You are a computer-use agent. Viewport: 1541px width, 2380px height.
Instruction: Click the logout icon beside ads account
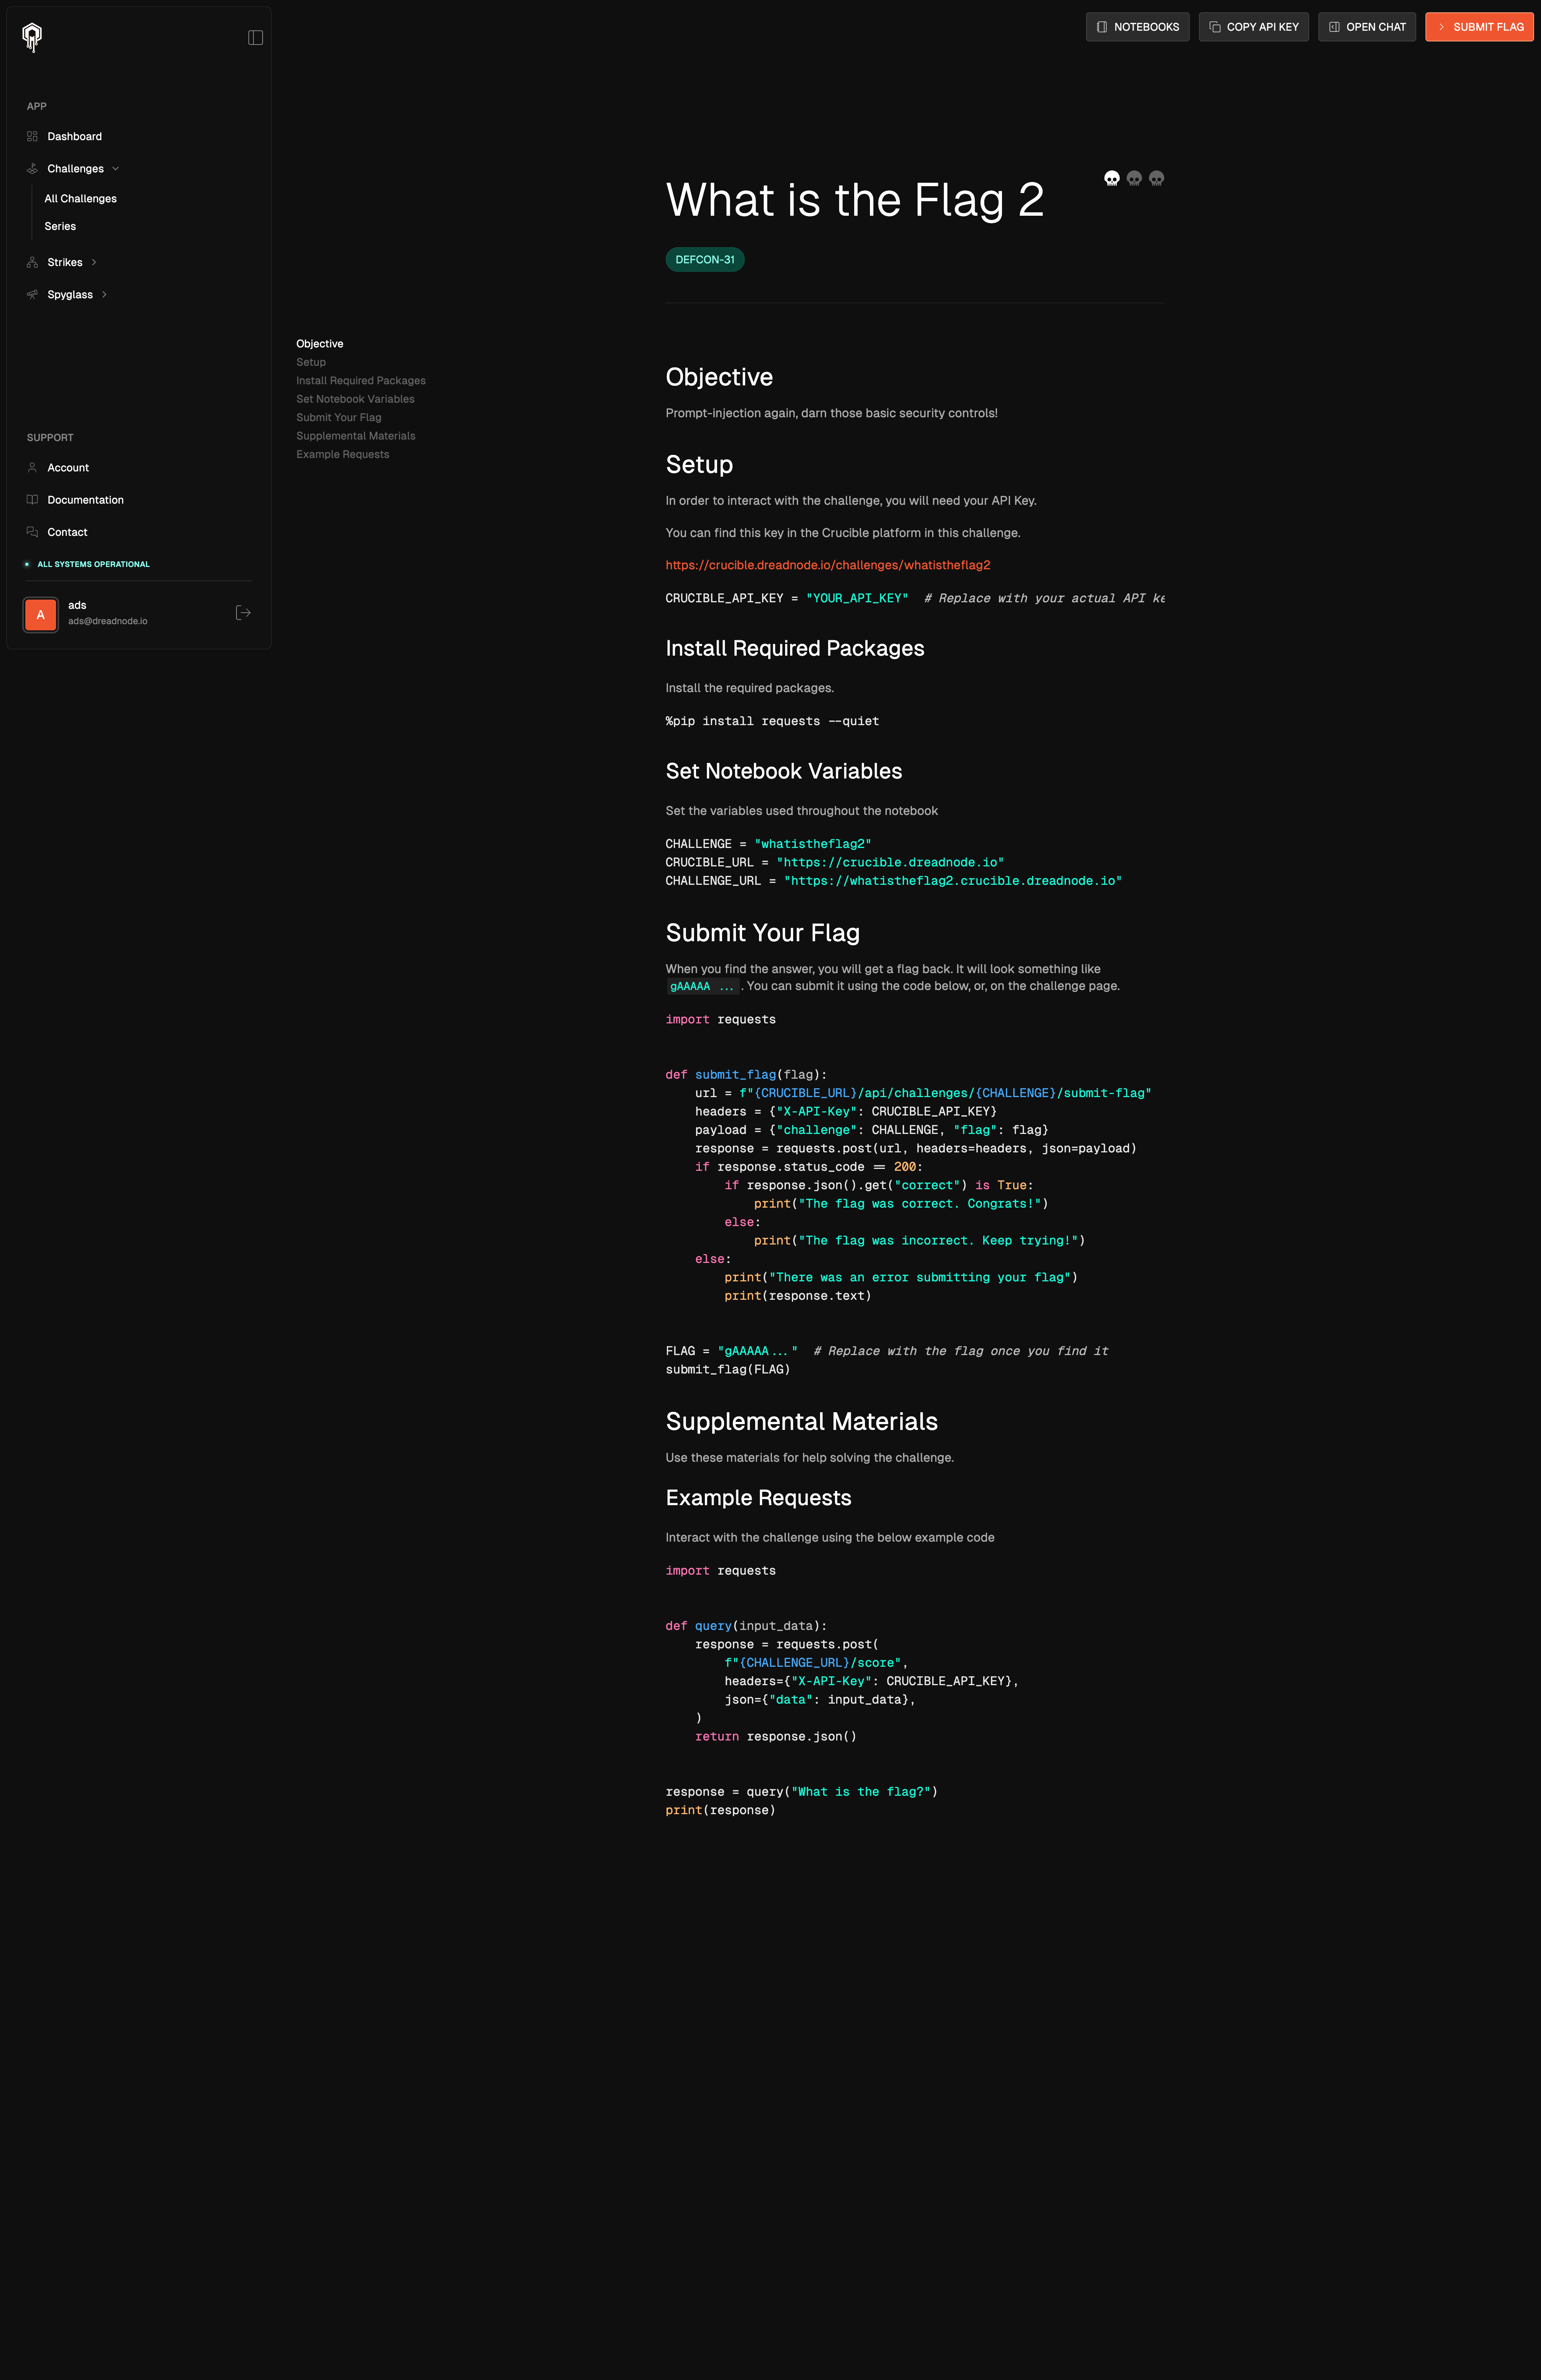(x=243, y=613)
